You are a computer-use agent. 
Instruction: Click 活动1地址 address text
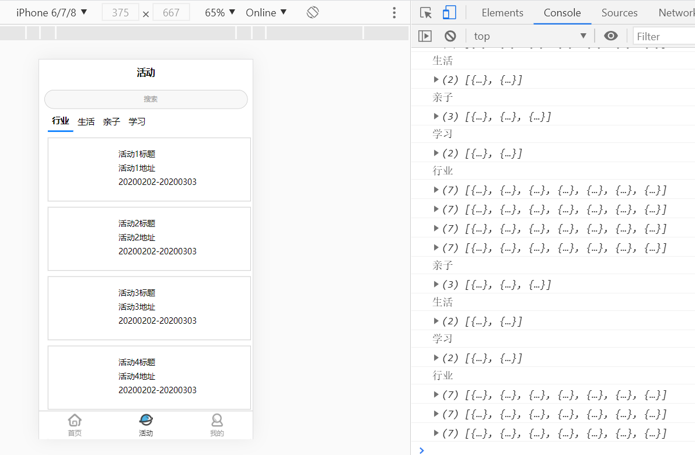[x=137, y=169]
